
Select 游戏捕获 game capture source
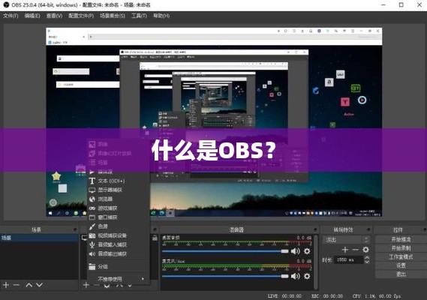(x=119, y=208)
